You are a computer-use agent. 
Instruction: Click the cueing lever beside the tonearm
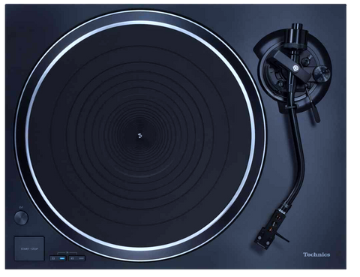pyautogui.click(x=313, y=104)
